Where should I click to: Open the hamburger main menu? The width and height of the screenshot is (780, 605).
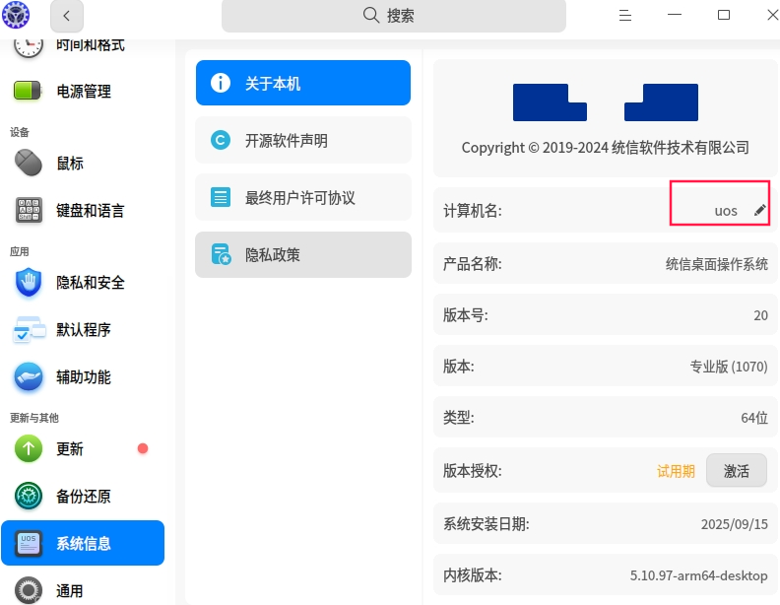[x=624, y=16]
